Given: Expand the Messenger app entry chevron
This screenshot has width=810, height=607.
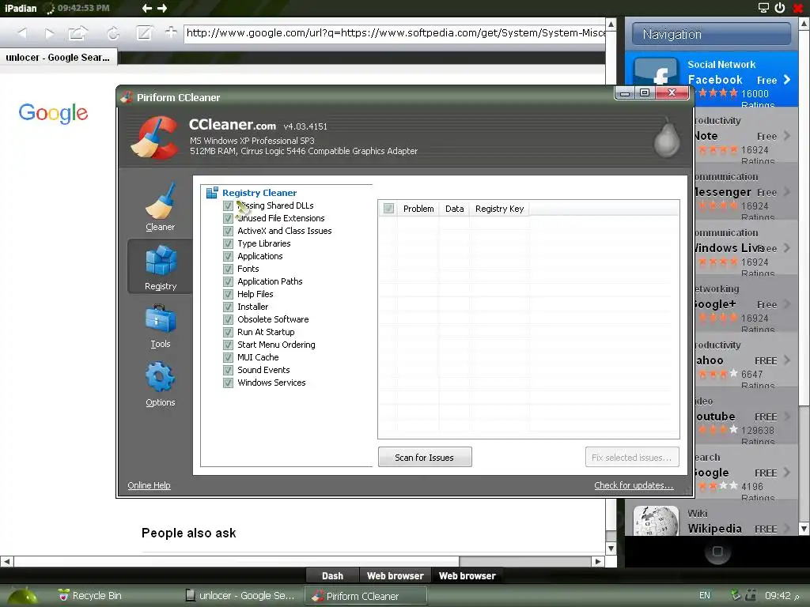Looking at the screenshot, I should [786, 191].
